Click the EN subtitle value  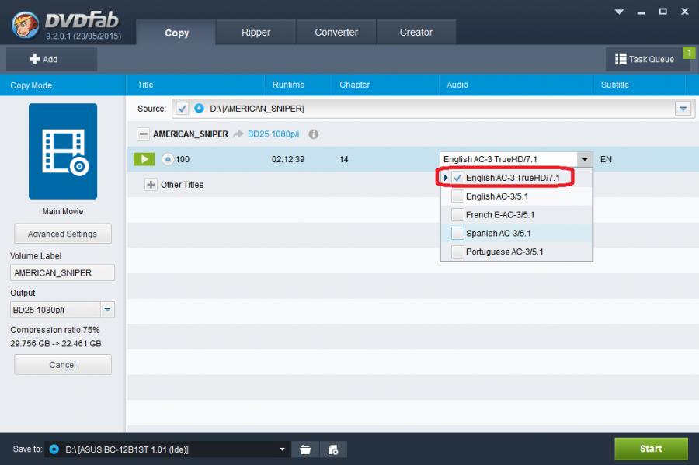(607, 159)
